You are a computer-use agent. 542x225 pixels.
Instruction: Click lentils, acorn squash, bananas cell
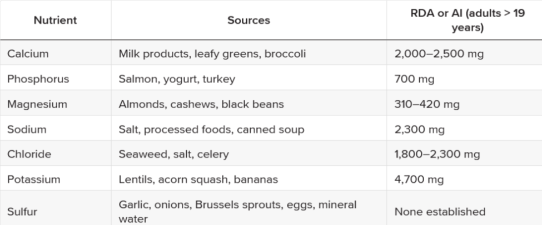pyautogui.click(x=198, y=180)
